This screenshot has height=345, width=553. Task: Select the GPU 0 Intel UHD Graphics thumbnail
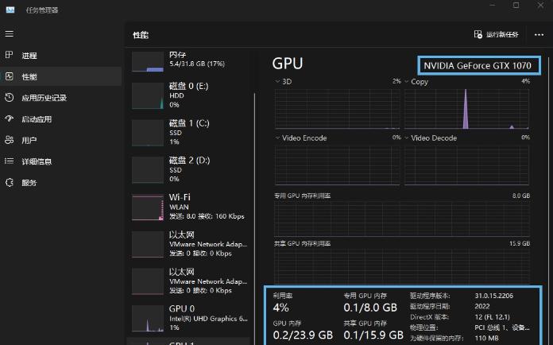(148, 319)
